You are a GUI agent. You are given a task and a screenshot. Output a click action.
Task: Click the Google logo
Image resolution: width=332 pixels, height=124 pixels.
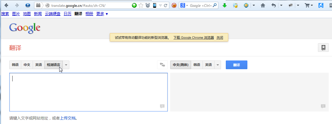tap(25, 28)
